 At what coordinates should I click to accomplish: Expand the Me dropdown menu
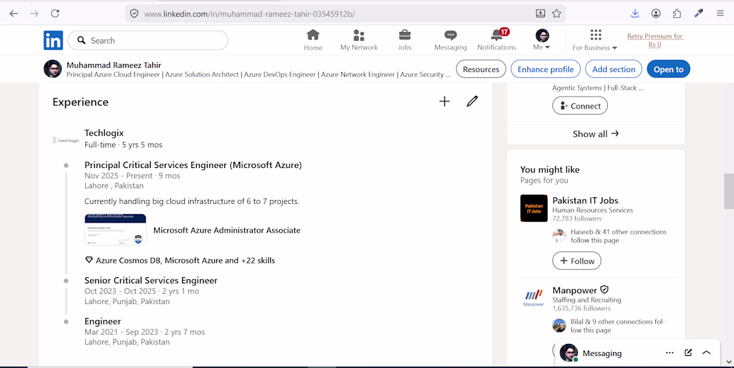(542, 40)
